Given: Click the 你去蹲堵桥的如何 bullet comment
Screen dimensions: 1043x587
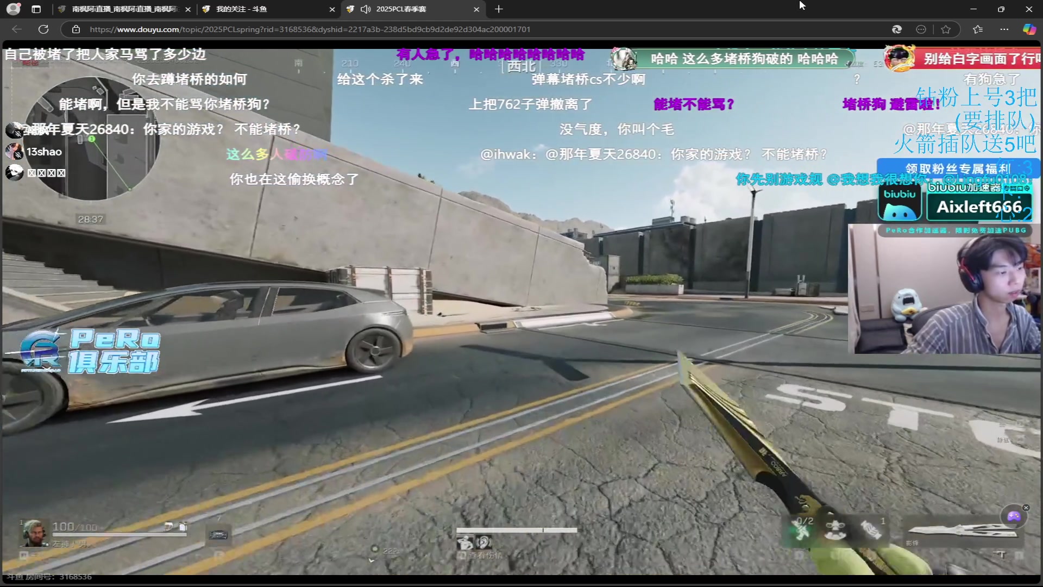Looking at the screenshot, I should 189,79.
